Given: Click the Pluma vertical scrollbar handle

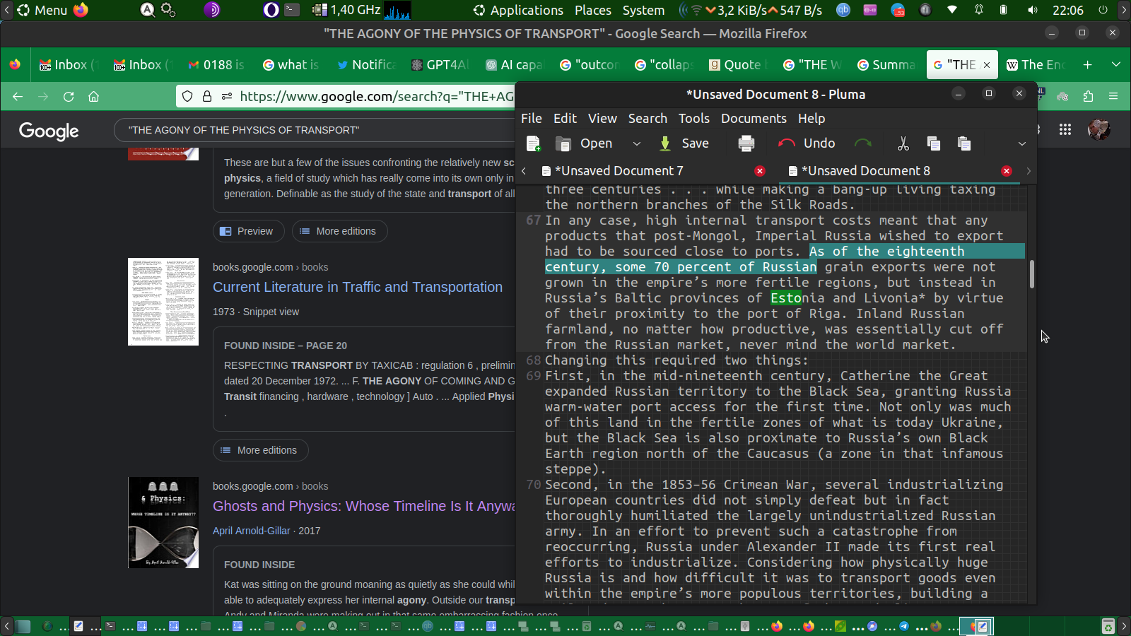Looking at the screenshot, I should click(x=1031, y=274).
